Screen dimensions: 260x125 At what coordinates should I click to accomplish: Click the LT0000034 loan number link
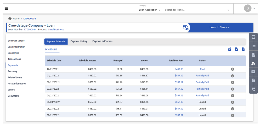[x=30, y=30]
